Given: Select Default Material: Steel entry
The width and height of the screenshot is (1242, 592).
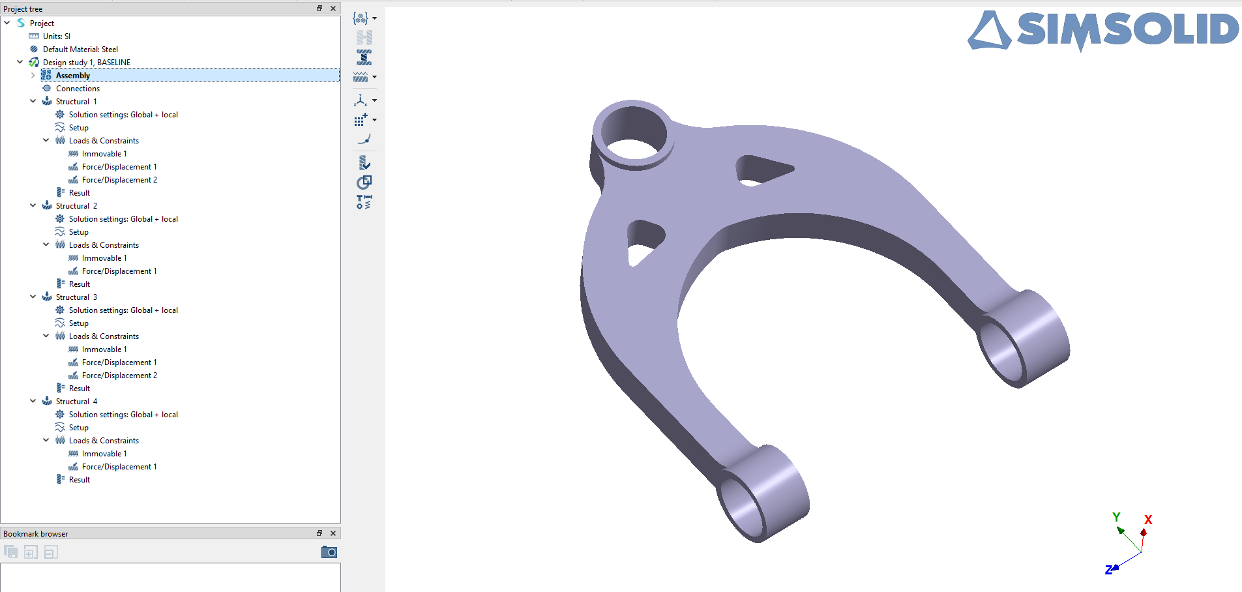Looking at the screenshot, I should [80, 50].
